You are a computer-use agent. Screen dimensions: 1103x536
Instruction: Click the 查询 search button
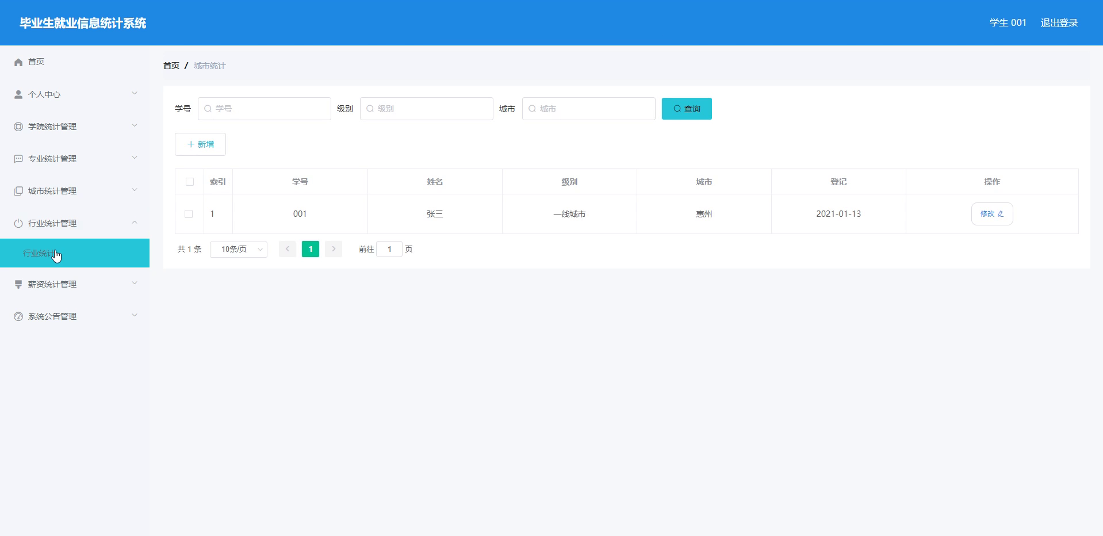coord(687,109)
